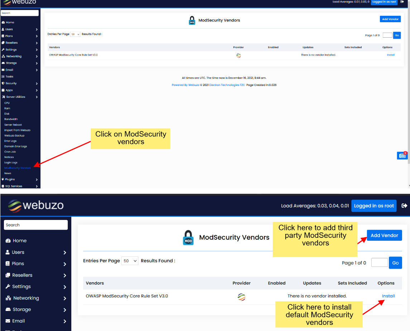Viewport: 410px width, 331px height.
Task: Open Import From Webuzo menu item
Action: 17,130
